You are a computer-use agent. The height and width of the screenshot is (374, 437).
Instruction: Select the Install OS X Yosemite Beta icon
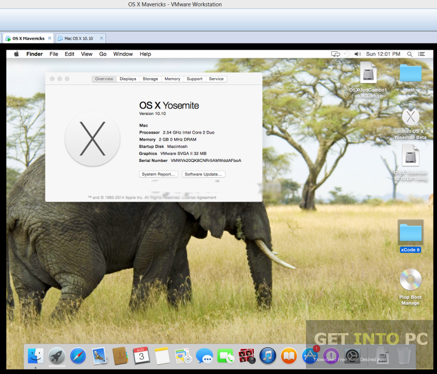[410, 122]
